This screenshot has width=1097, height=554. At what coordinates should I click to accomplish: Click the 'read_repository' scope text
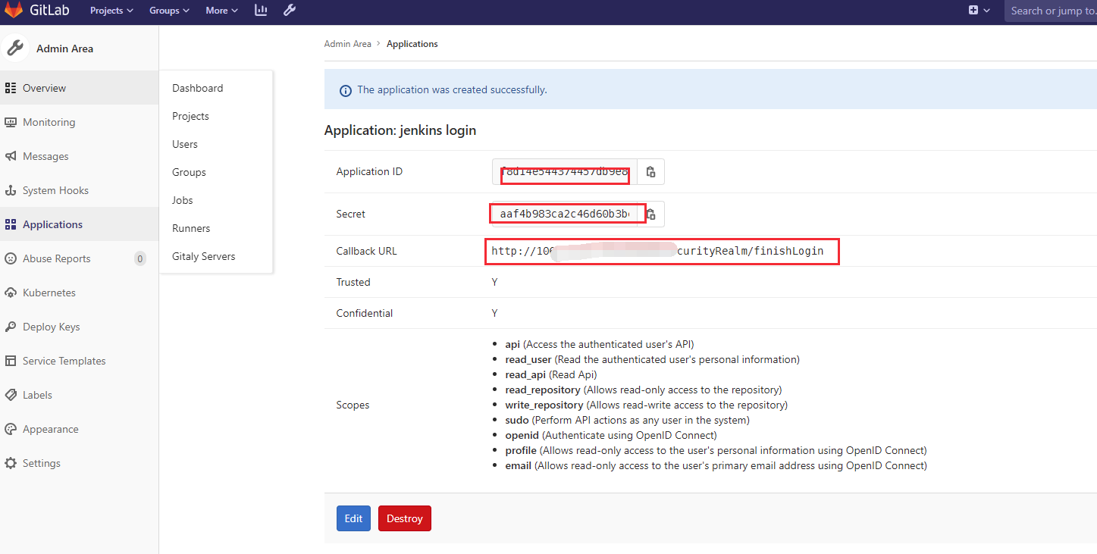click(x=543, y=390)
